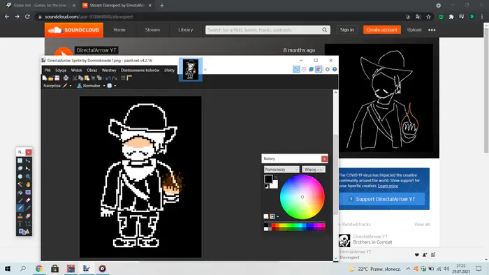The height and width of the screenshot is (275, 489).
Task: Select the Move Selection tool
Action: (28, 168)
